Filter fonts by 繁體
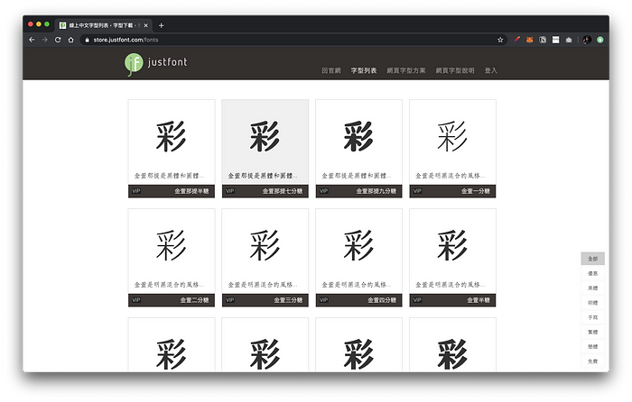 (592, 332)
